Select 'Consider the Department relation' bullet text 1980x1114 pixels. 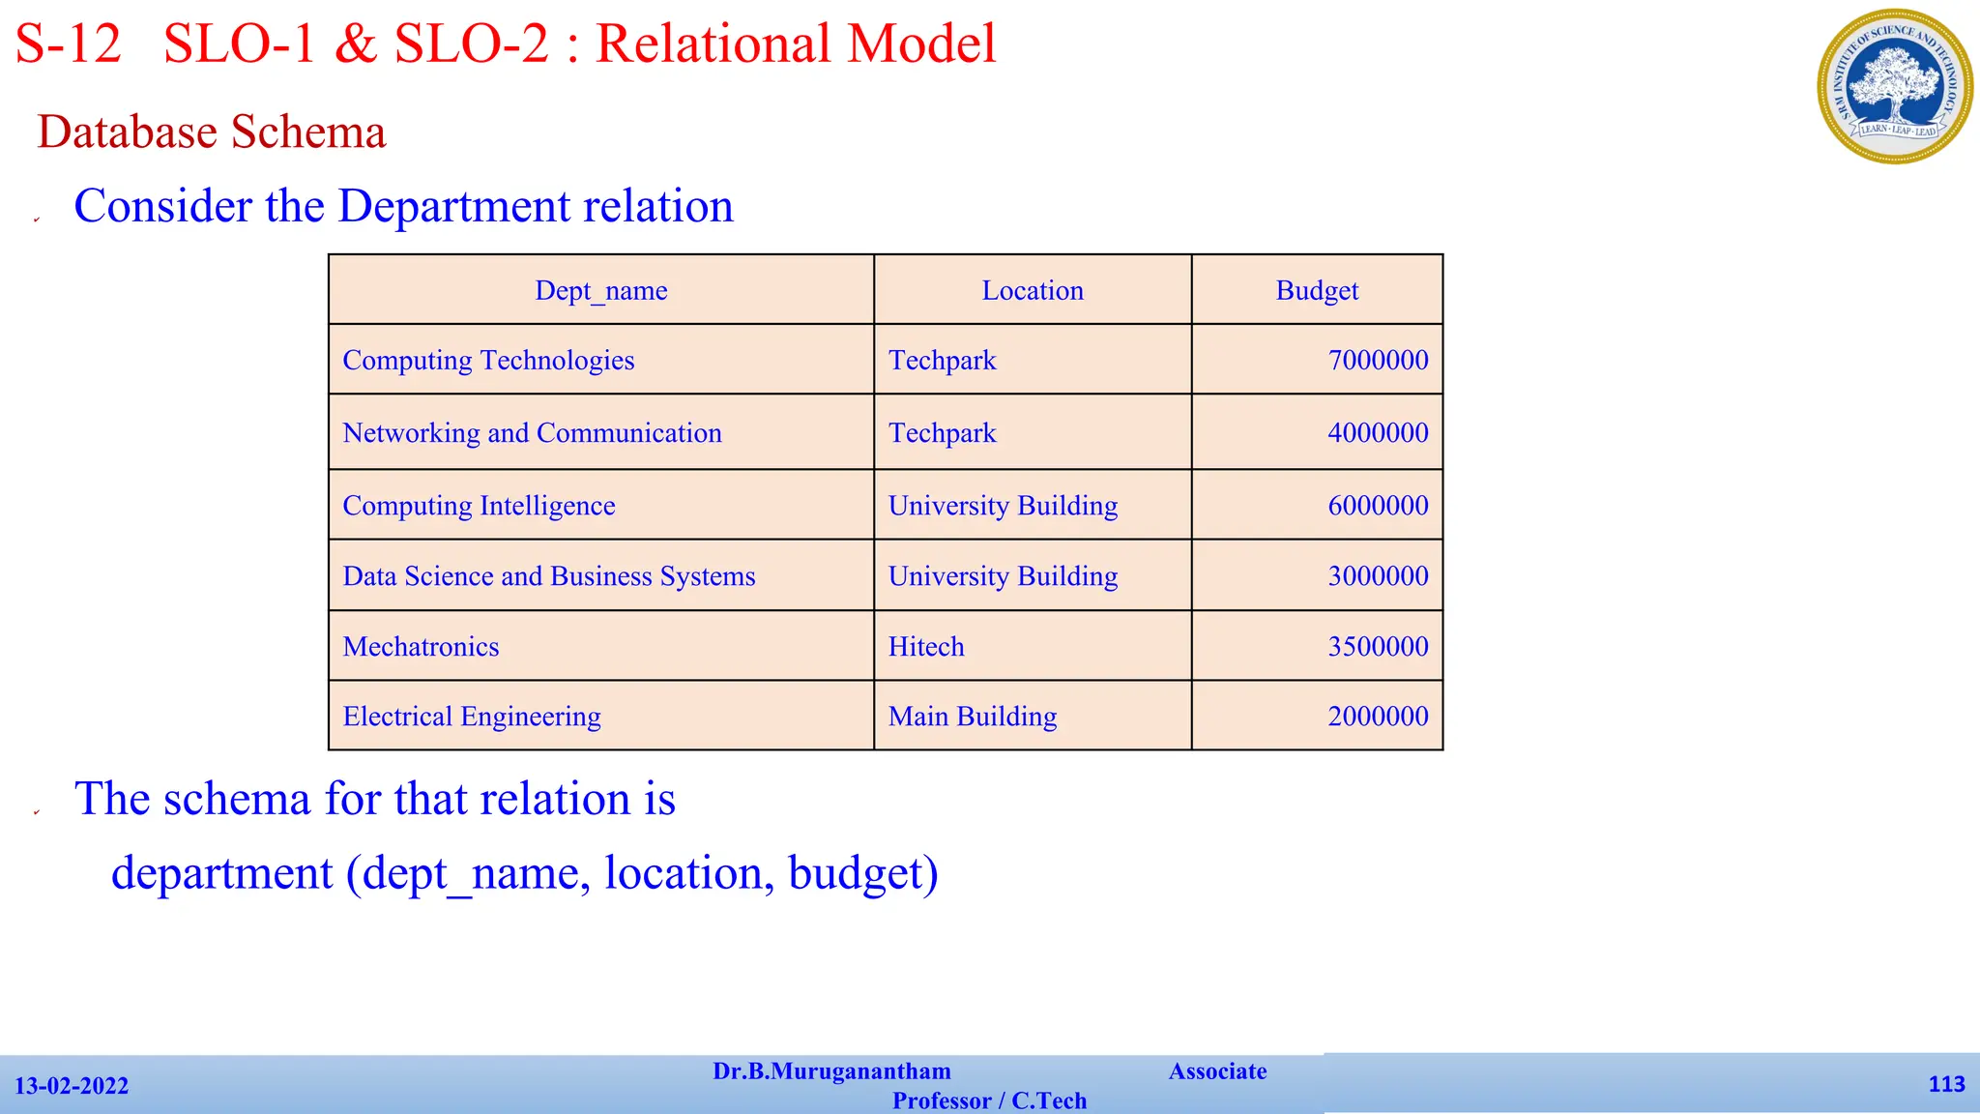(x=404, y=206)
